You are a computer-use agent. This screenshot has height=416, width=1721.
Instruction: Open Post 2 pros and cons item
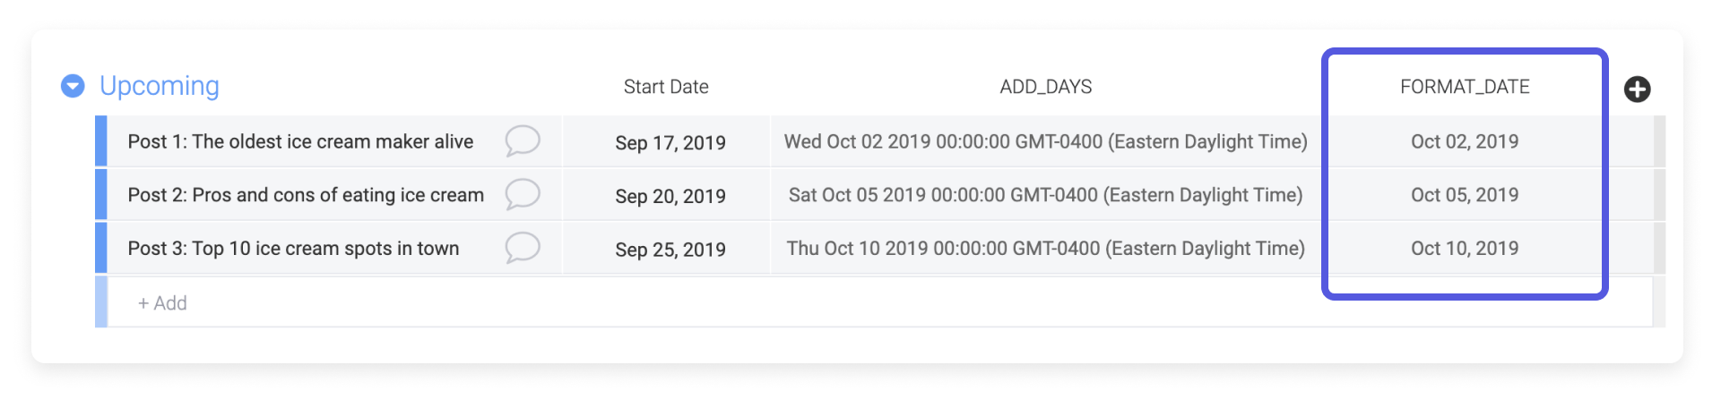point(306,195)
